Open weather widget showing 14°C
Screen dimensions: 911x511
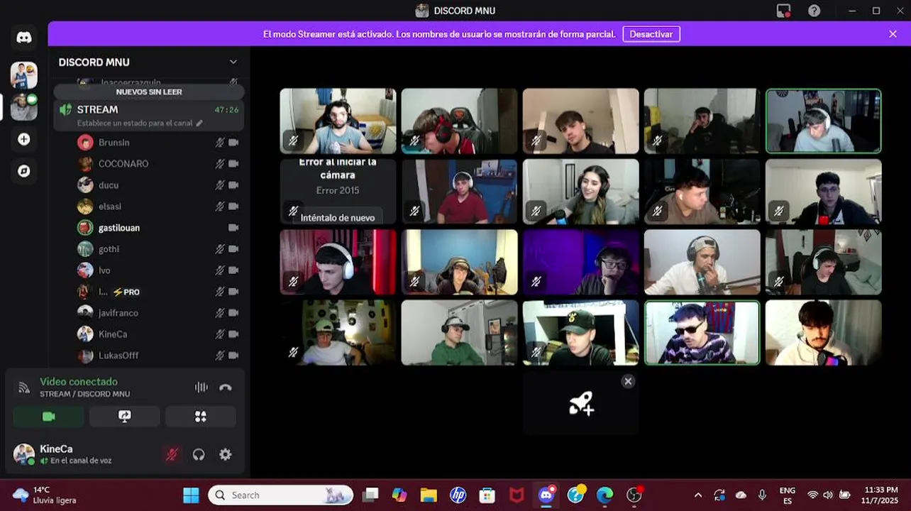point(45,495)
